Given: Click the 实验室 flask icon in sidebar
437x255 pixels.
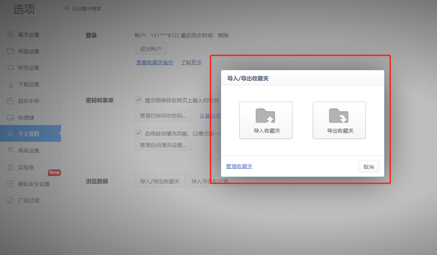Looking at the screenshot, I should (x=10, y=167).
